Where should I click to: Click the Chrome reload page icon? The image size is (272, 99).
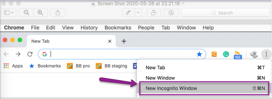(x=30, y=54)
